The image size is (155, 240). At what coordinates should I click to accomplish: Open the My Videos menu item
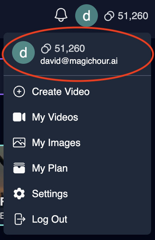[77, 117]
